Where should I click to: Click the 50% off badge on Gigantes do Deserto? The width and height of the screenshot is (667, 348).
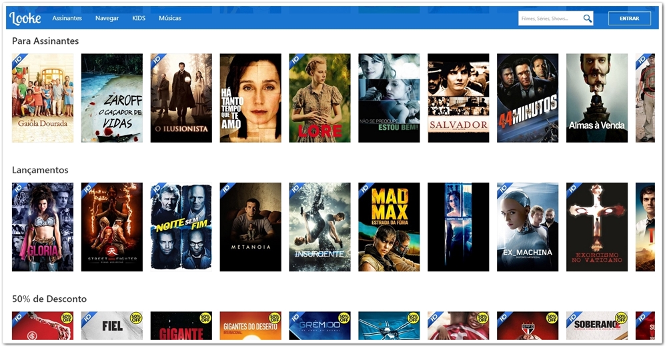point(275,318)
